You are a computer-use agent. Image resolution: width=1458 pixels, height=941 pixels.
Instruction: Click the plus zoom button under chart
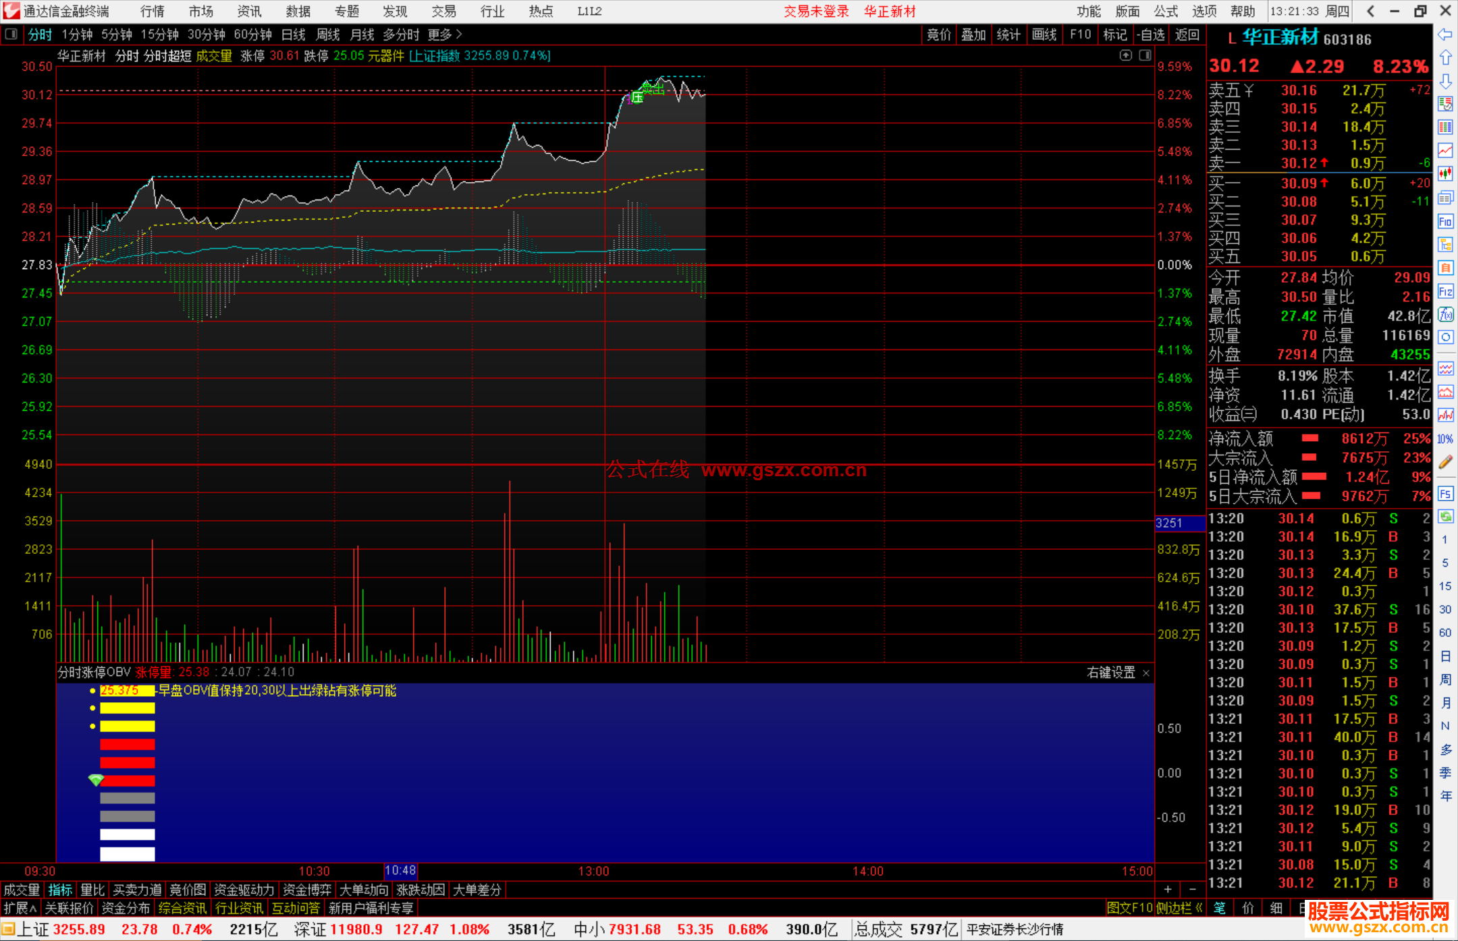(1168, 890)
